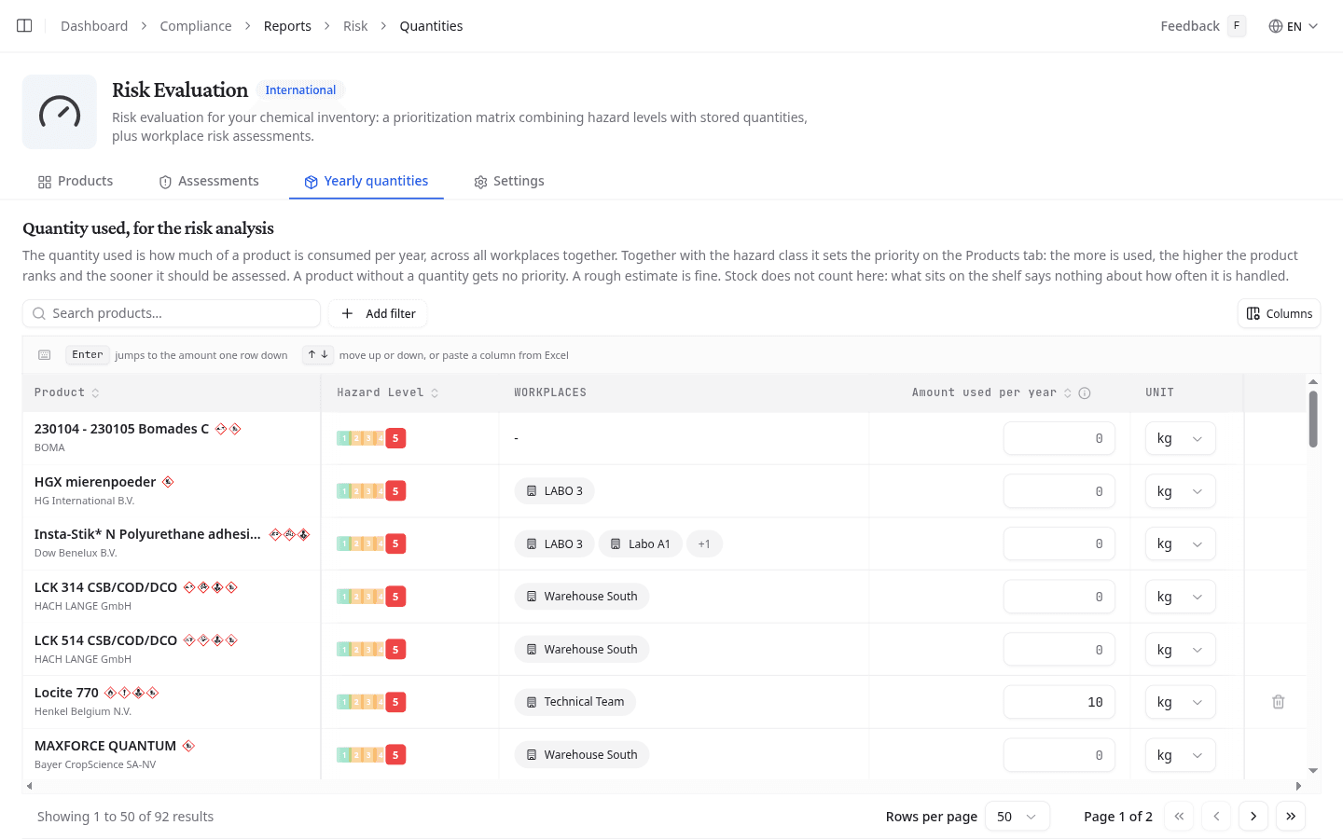Go to Dashboard breadcrumb
The height and width of the screenshot is (839, 1343).
[x=94, y=26]
